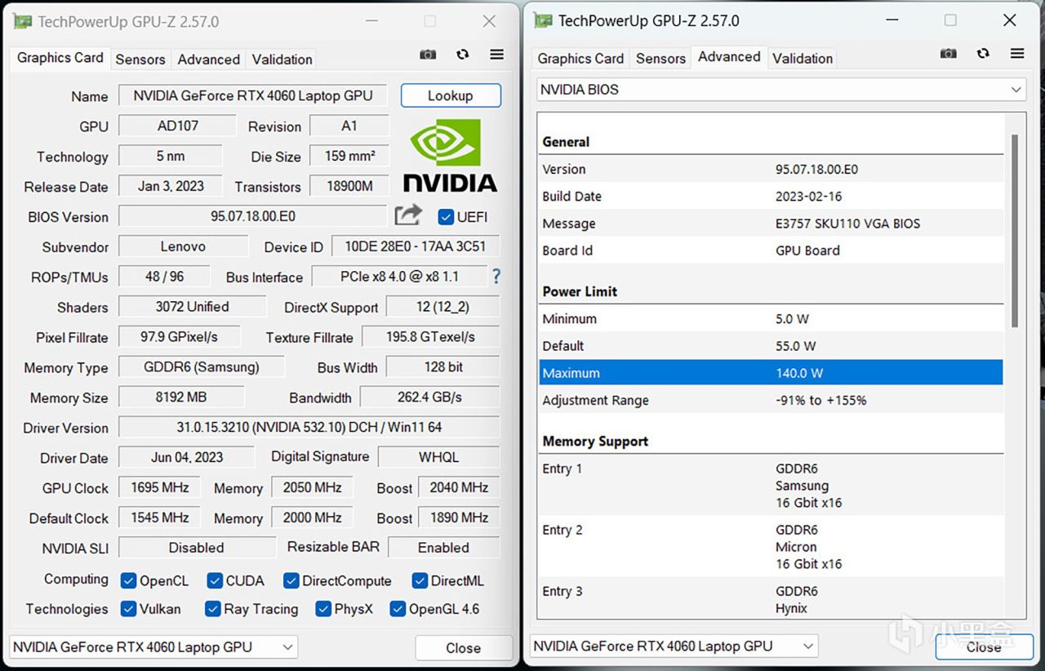Screen dimensions: 1045x671
Task: Toggle the CUDA checkbox
Action: pyautogui.click(x=215, y=580)
